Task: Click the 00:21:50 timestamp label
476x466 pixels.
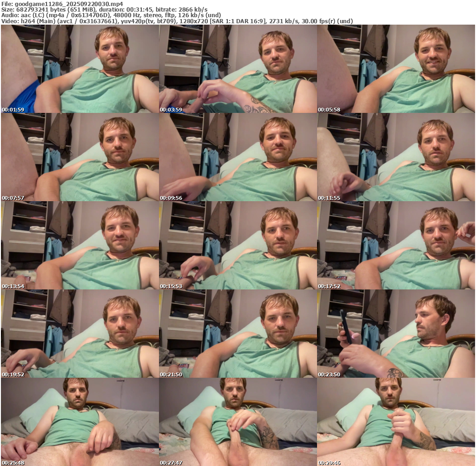Action: (171, 374)
